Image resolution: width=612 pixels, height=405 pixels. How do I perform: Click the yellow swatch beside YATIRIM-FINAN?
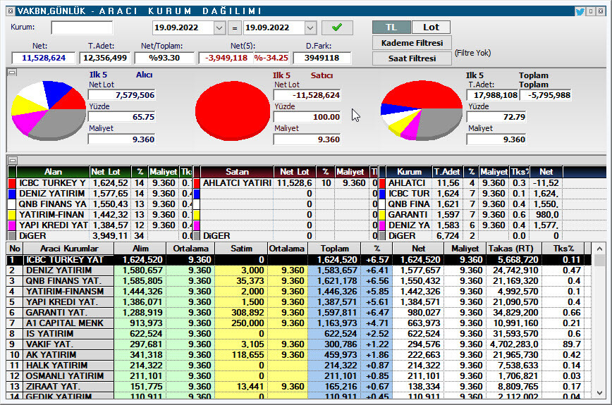(x=12, y=215)
